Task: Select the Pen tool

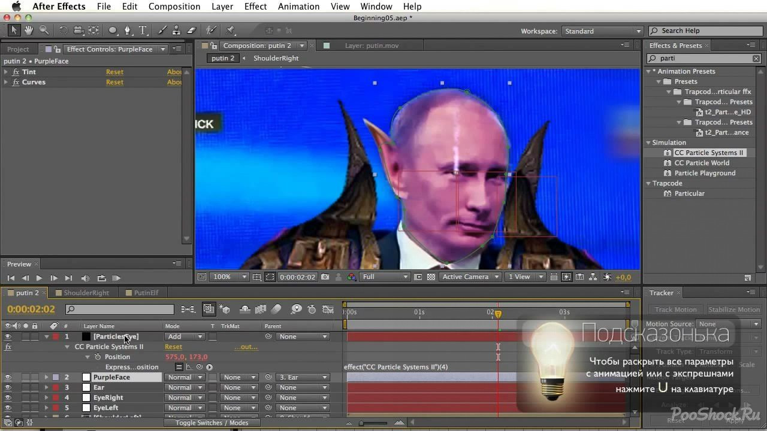Action: tap(128, 29)
